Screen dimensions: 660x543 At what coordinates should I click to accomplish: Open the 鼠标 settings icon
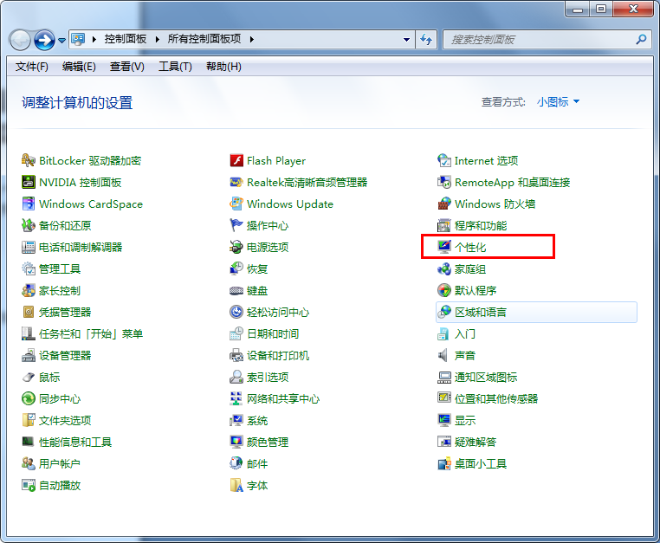coord(29,377)
